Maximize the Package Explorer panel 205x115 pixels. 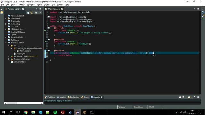pyautogui.click(x=40, y=9)
